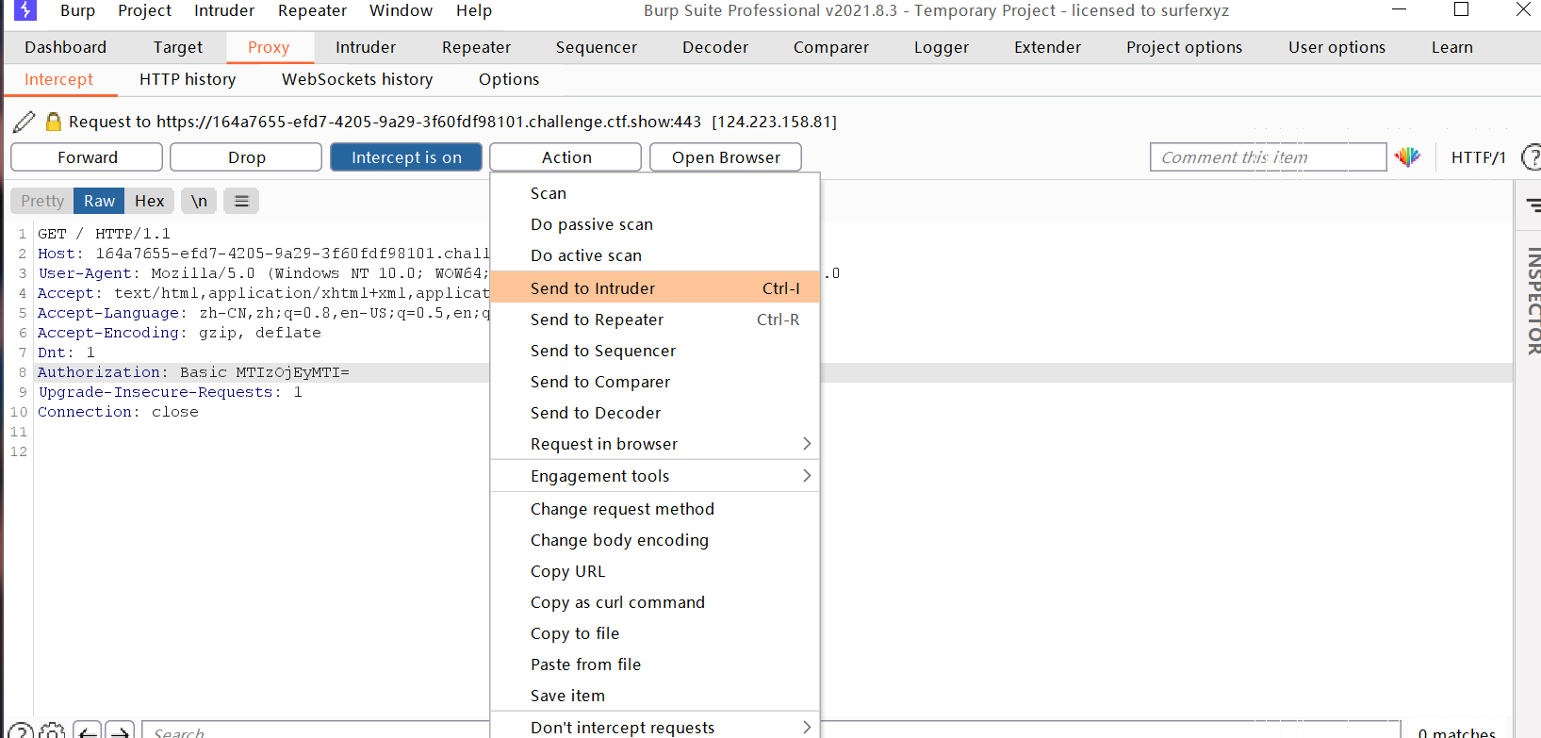The height and width of the screenshot is (738, 1541).
Task: Click the Forward button
Action: pyautogui.click(x=87, y=157)
